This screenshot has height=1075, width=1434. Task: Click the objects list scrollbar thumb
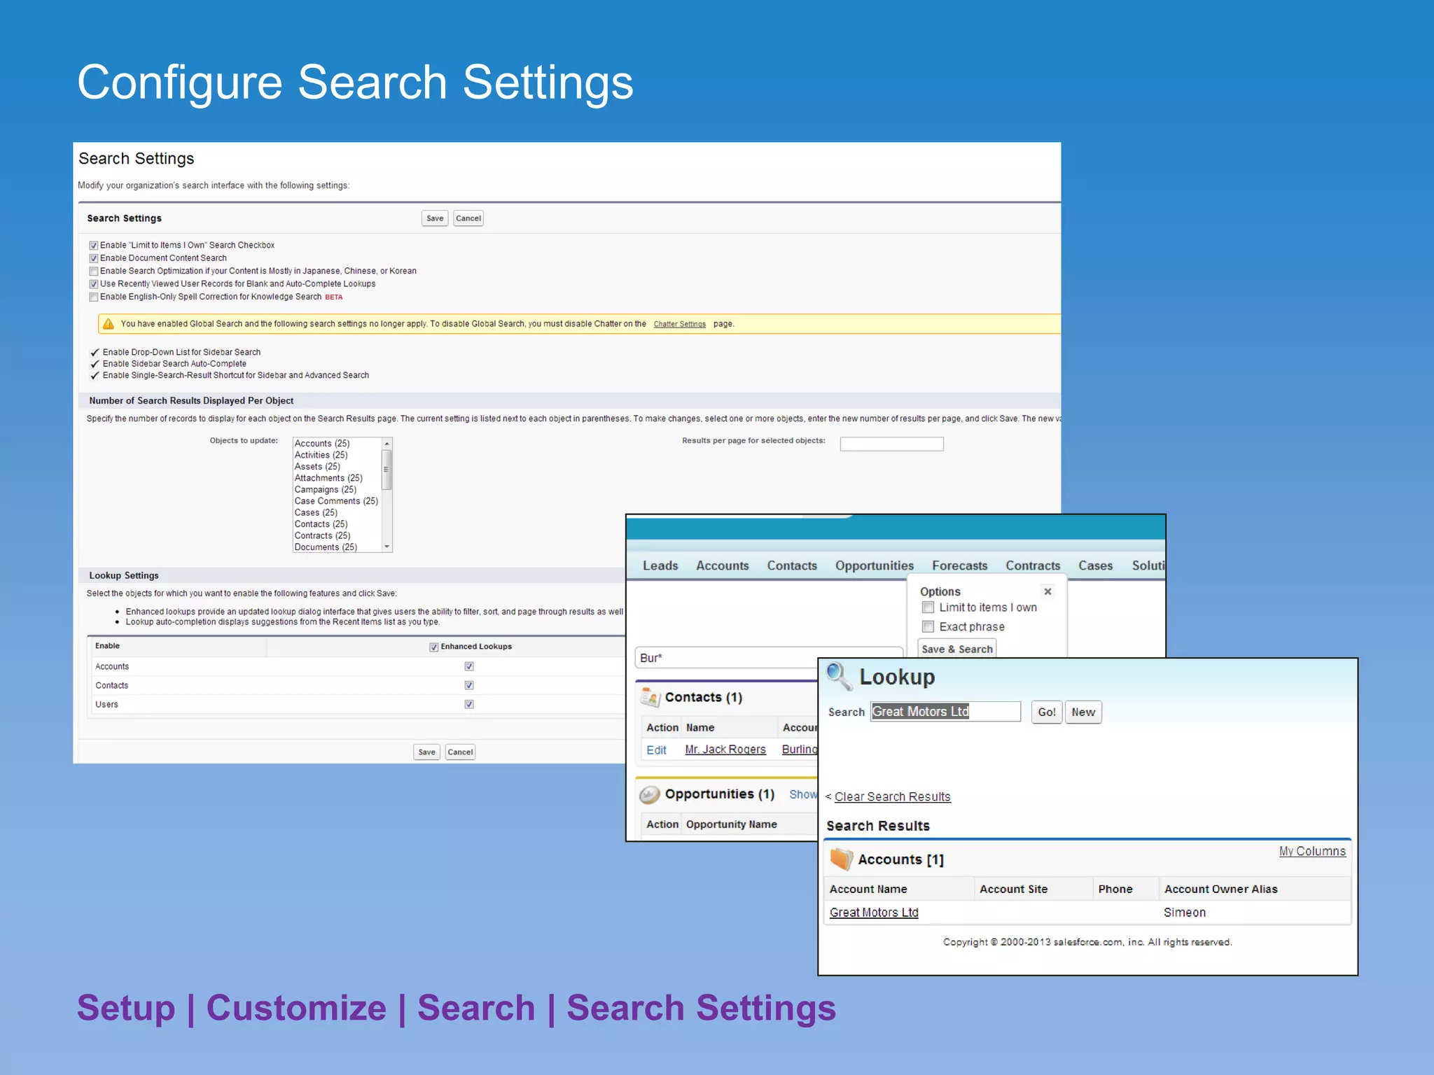pos(387,470)
